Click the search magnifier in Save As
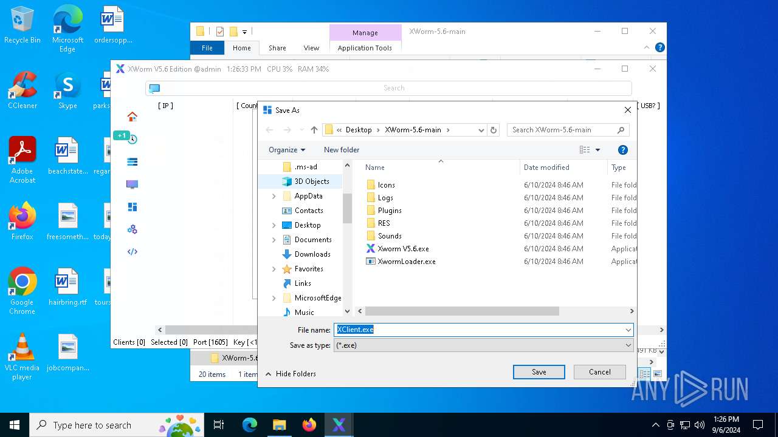The height and width of the screenshot is (437, 778). pos(621,130)
